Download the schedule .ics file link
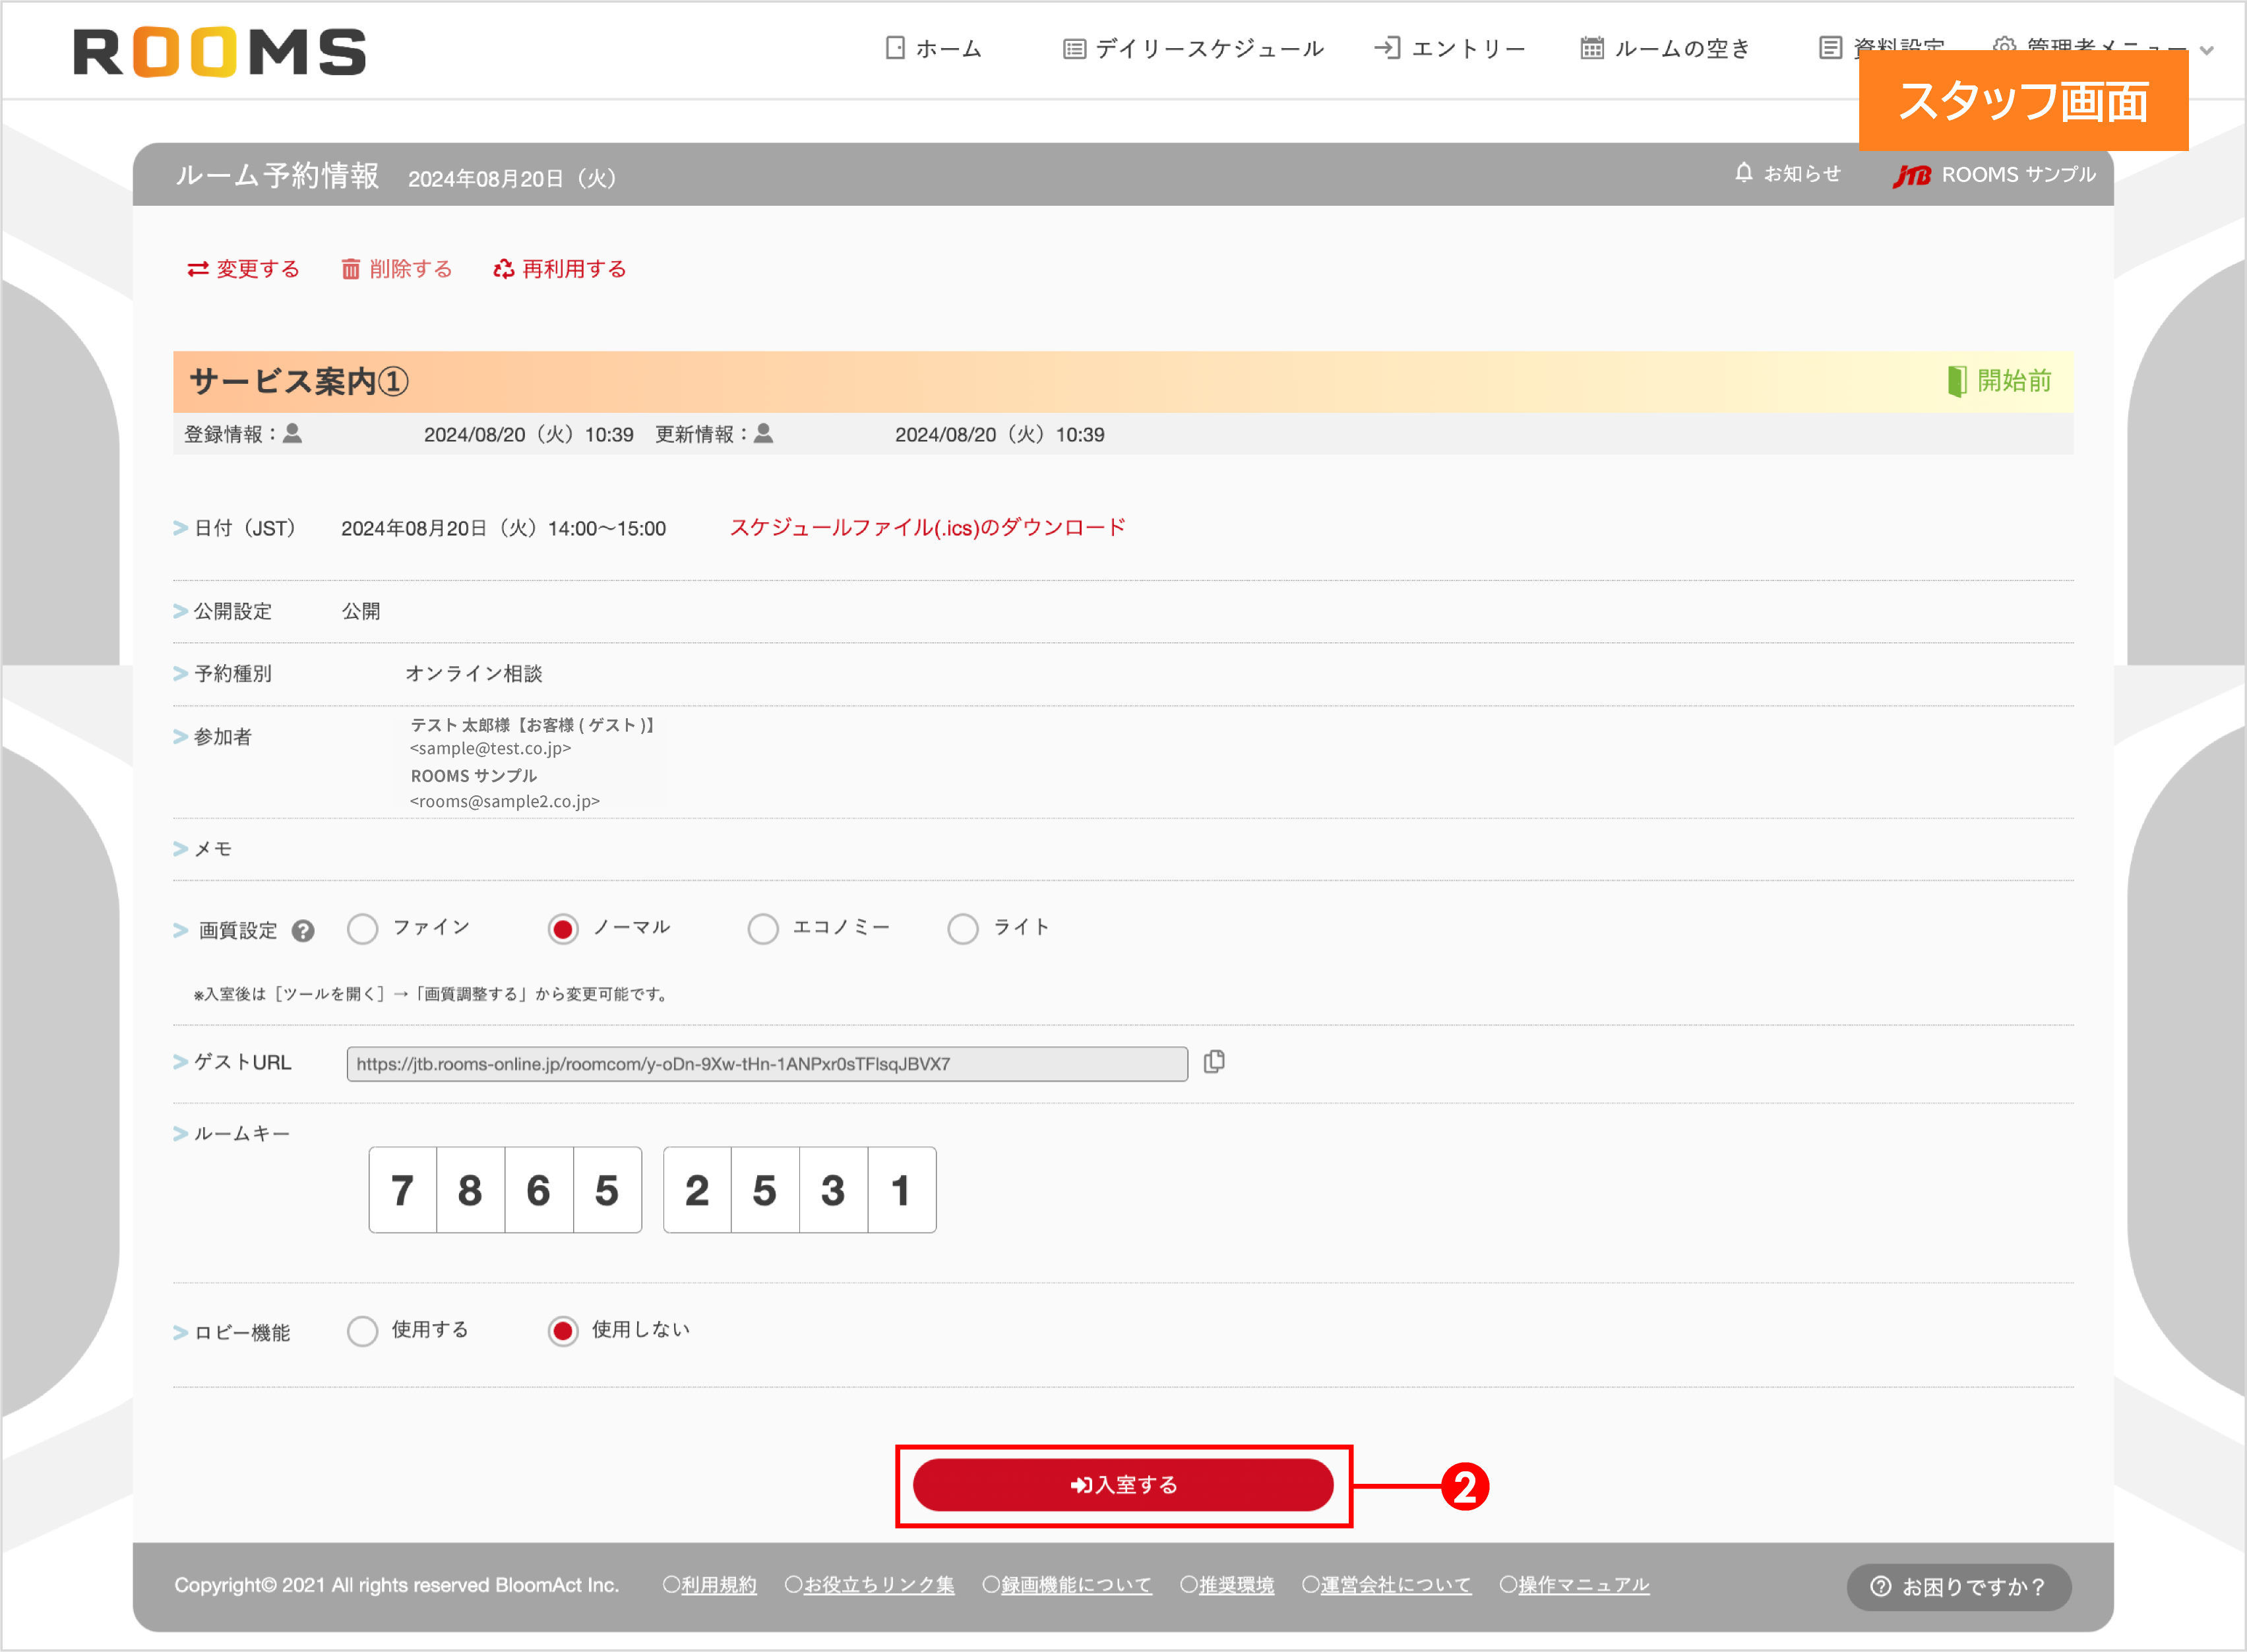The image size is (2247, 1652). (x=927, y=527)
